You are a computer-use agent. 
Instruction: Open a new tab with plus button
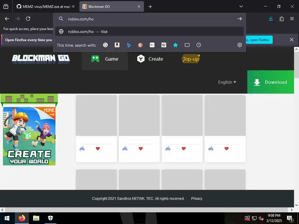[x=150, y=7]
